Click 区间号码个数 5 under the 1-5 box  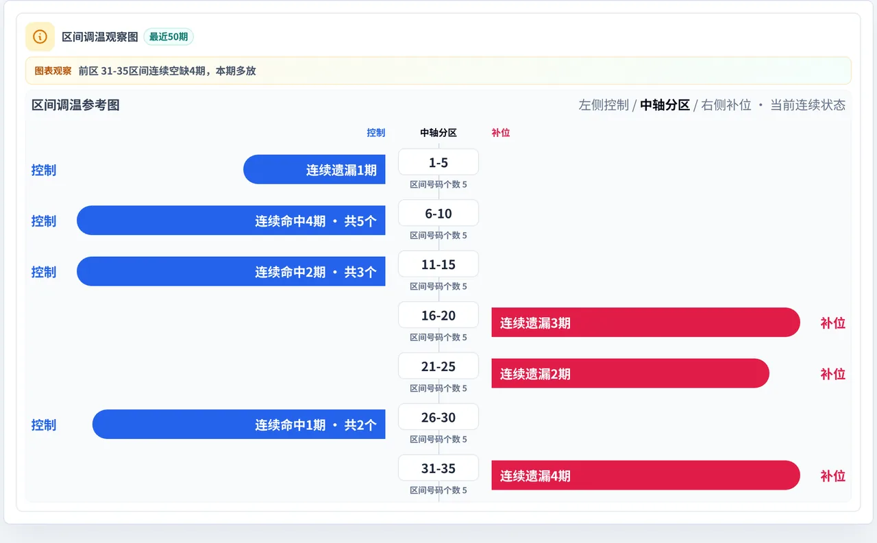pos(438,184)
